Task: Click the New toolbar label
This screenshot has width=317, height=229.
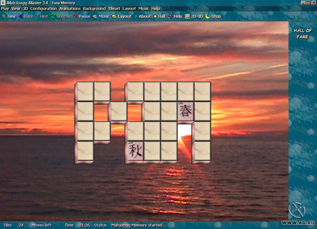Action: click(11, 16)
